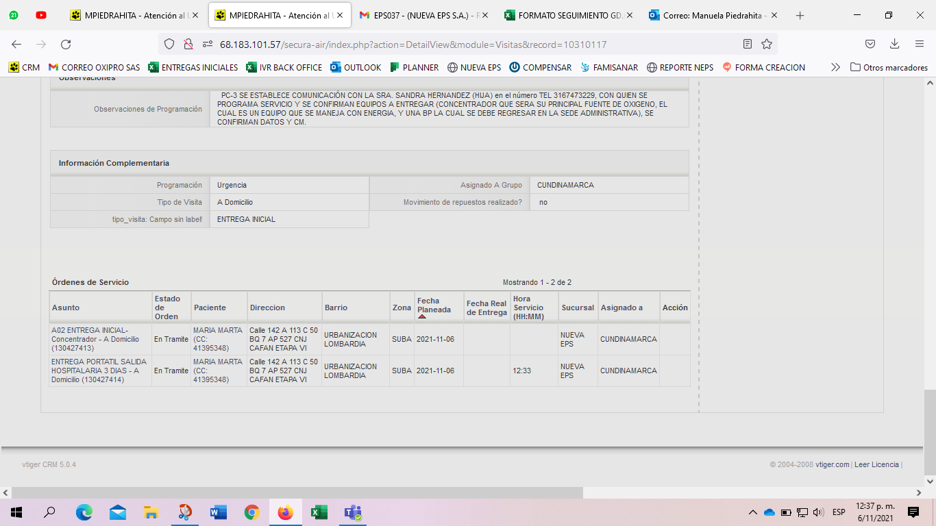Select the Urgencia programación value
Image resolution: width=936 pixels, height=526 pixels.
tap(232, 185)
